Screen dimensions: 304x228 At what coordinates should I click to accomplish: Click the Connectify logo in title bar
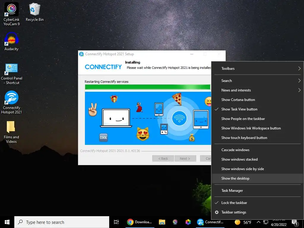point(81,54)
